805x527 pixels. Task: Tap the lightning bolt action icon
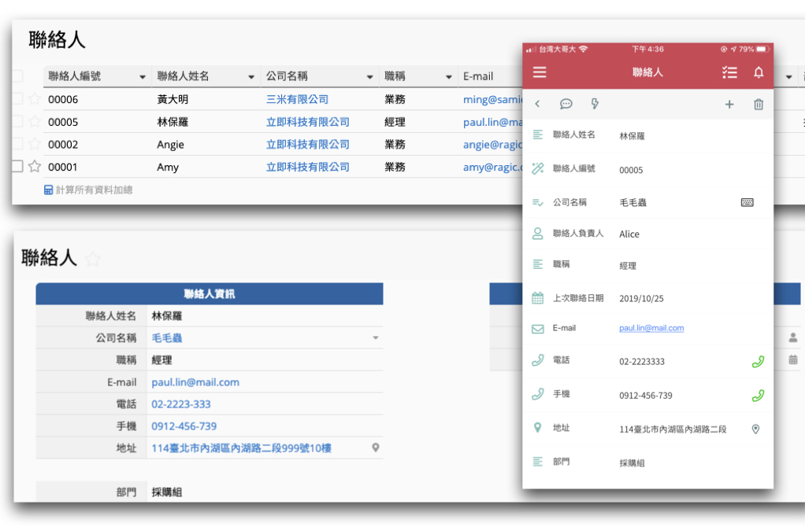(595, 104)
